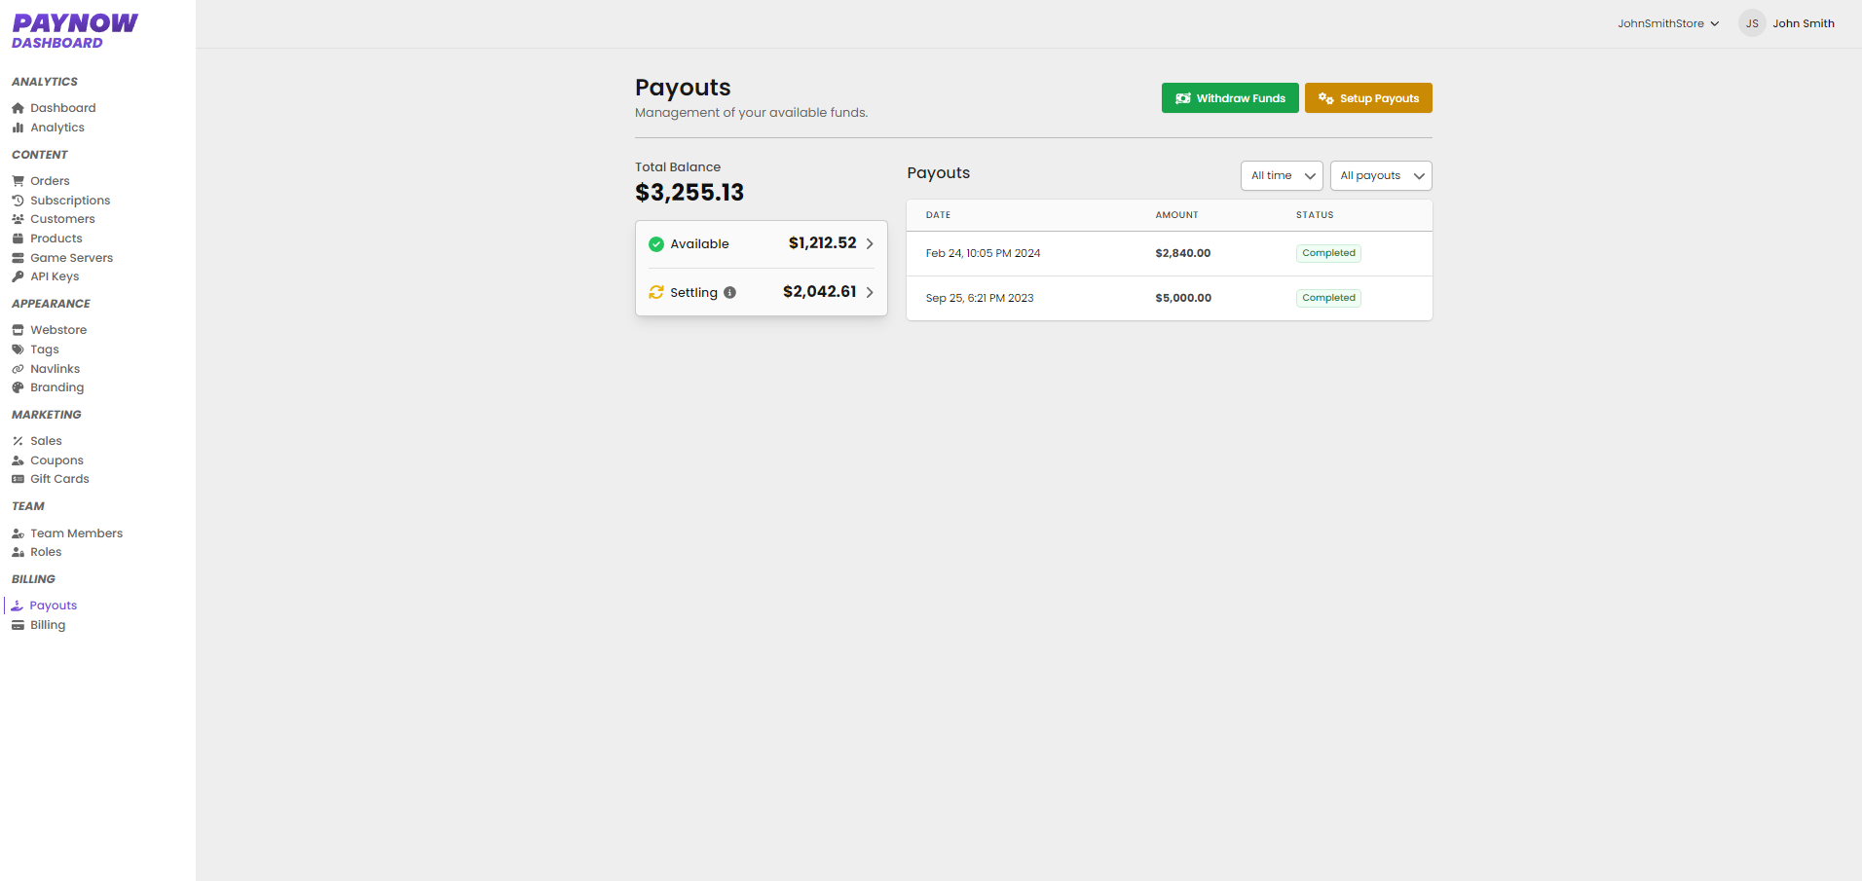Click the Gift Cards icon
The width and height of the screenshot is (1862, 881).
tap(18, 479)
